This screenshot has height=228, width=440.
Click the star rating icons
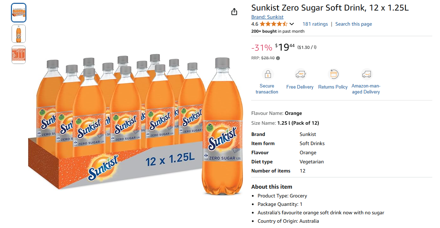274,24
